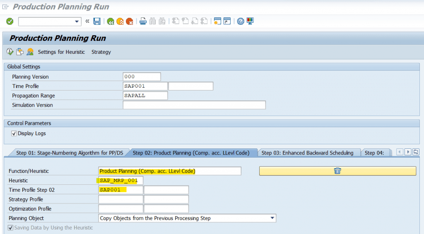Collapse the command field with double-chevron
The height and width of the screenshot is (234, 424).
click(87, 21)
